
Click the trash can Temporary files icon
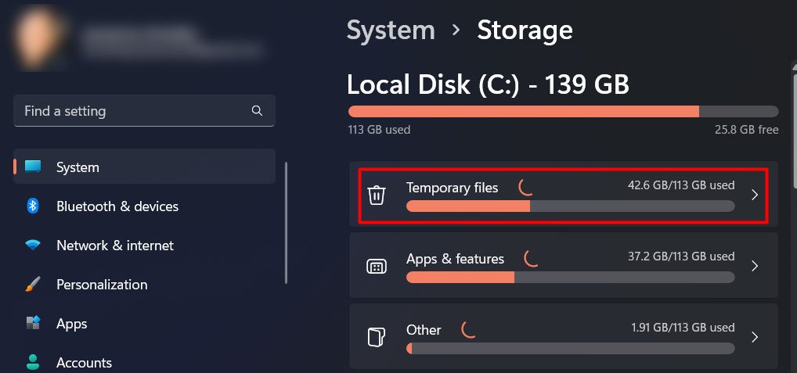click(377, 195)
